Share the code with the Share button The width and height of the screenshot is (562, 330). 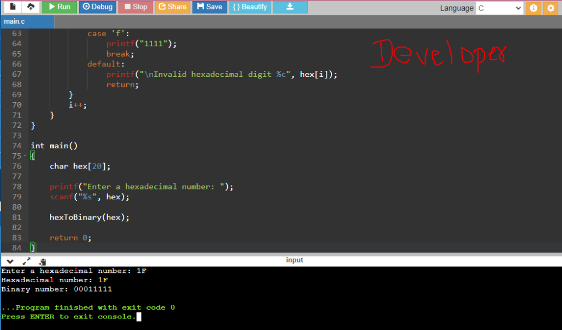(172, 7)
